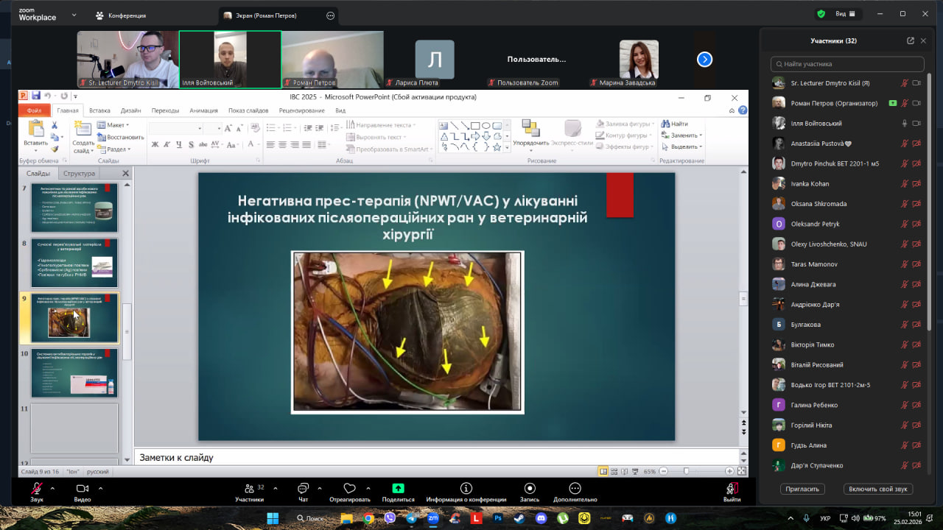Start recording with the Запись icon
The image size is (943, 530).
pyautogui.click(x=530, y=489)
